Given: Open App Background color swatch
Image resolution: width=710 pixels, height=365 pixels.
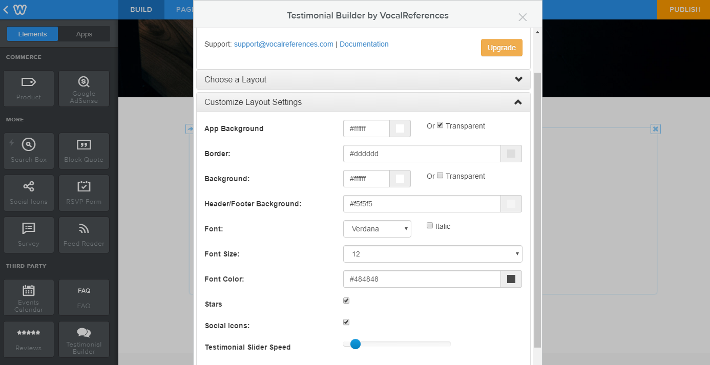Looking at the screenshot, I should pos(400,128).
